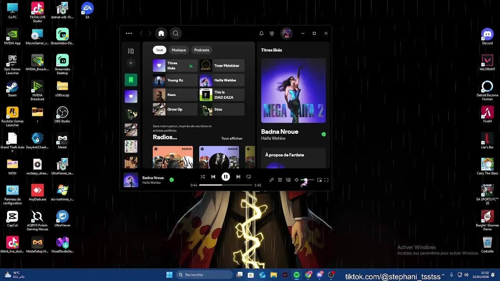
Task: Go to Spotify Home via house icon
Action: click(161, 34)
